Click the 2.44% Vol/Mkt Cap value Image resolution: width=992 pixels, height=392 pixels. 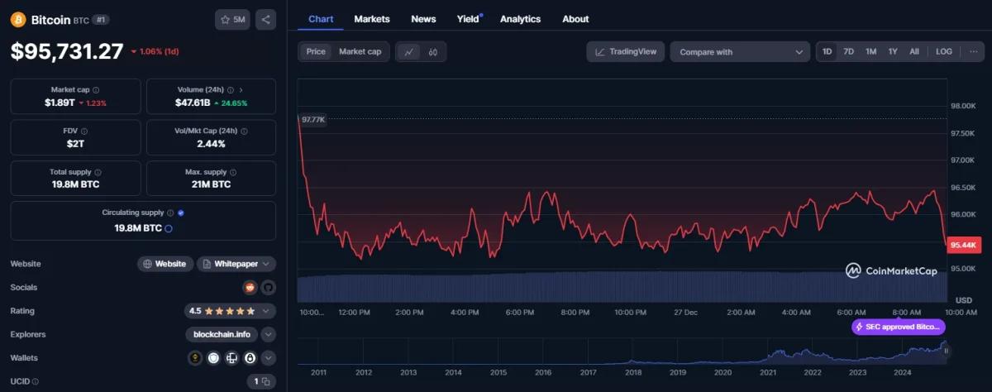211,144
